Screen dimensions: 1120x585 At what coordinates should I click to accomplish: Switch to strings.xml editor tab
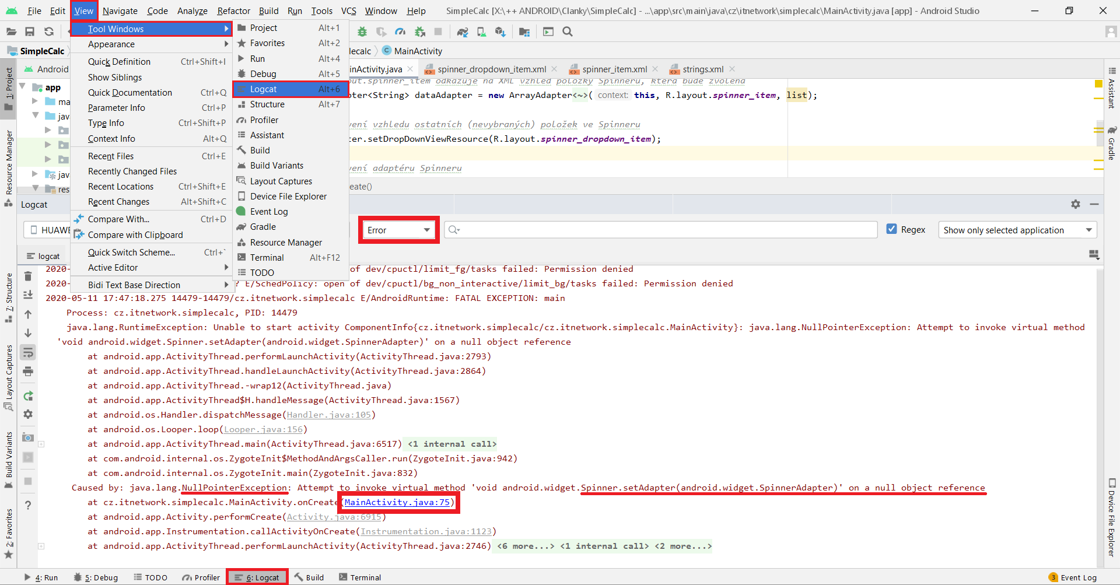[703, 69]
